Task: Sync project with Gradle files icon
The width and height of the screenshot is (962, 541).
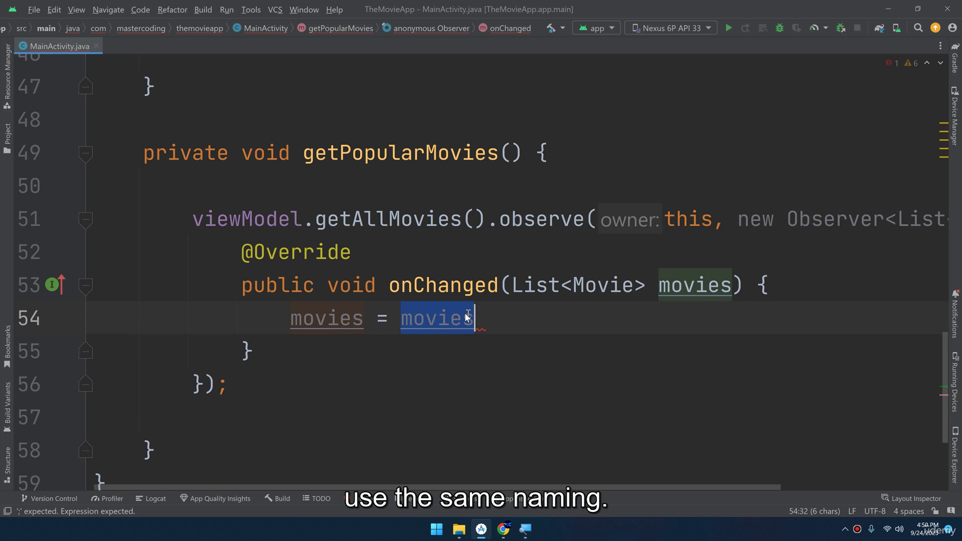Action: point(879,28)
